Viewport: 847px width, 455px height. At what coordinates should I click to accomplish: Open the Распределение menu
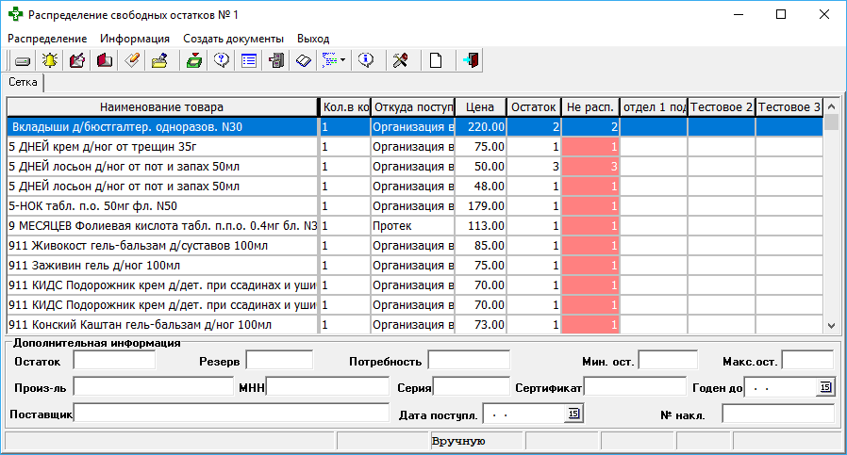47,39
